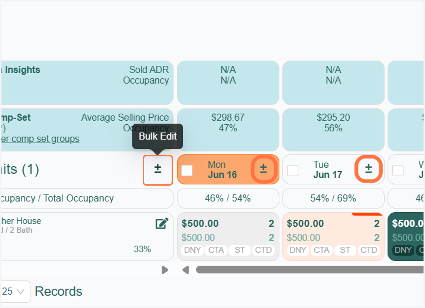Toggle CTA tag on Tue Jun 17 cell
Image resolution: width=425 pixels, height=308 pixels.
[x=322, y=250]
